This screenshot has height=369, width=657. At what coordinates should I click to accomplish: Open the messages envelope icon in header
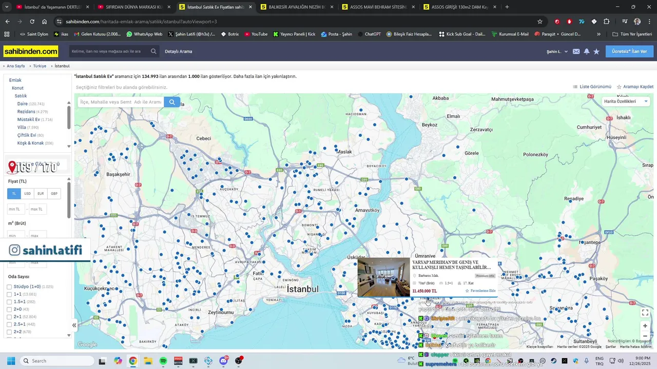click(x=576, y=51)
